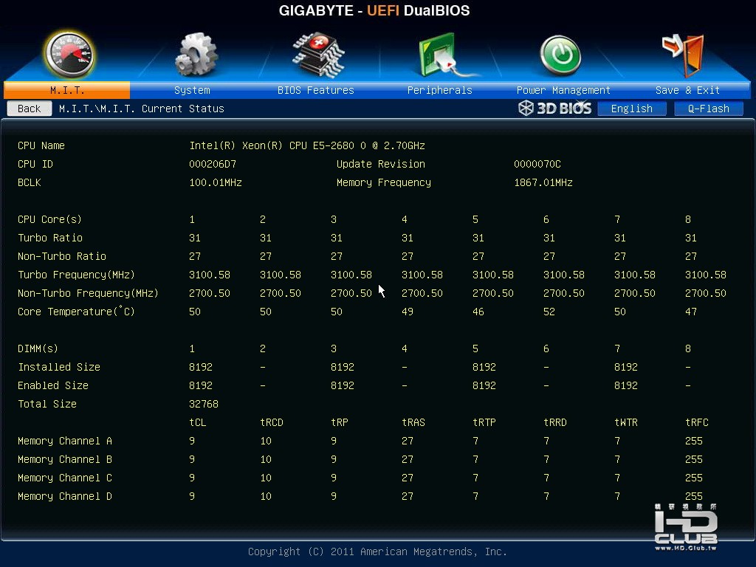Select the DIMM(s) row label
Screen dimensions: 756x567
(x=38, y=348)
